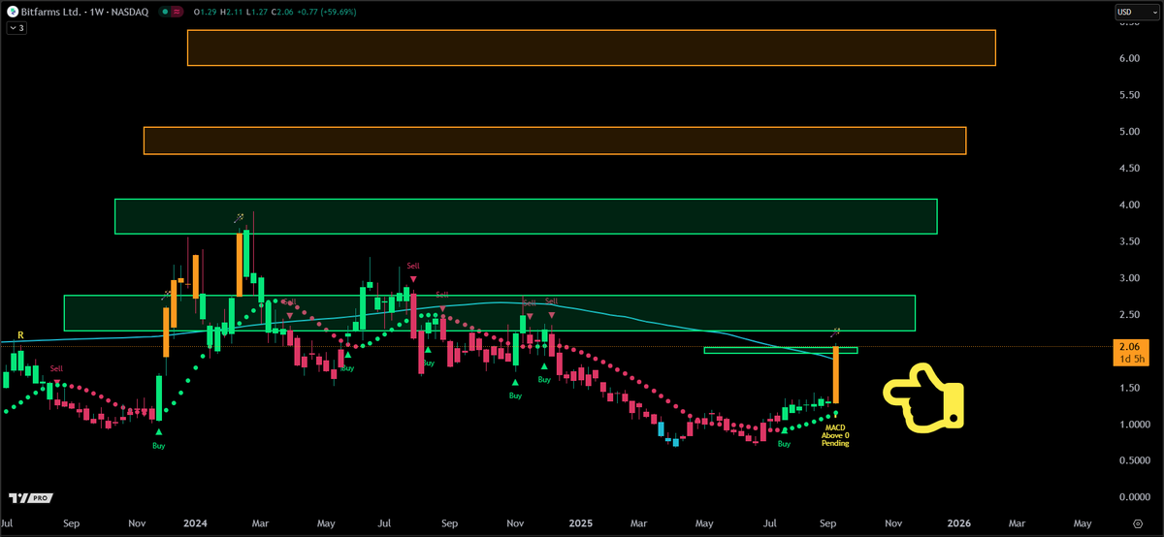Click the O1.29 open value in legend

(x=207, y=13)
